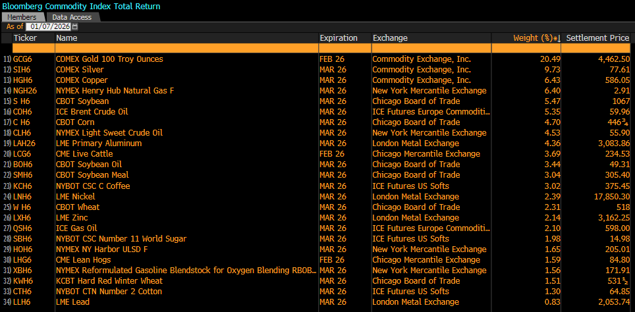The height and width of the screenshot is (312, 635).
Task: Click the LLH6 ticker
Action: (x=22, y=302)
